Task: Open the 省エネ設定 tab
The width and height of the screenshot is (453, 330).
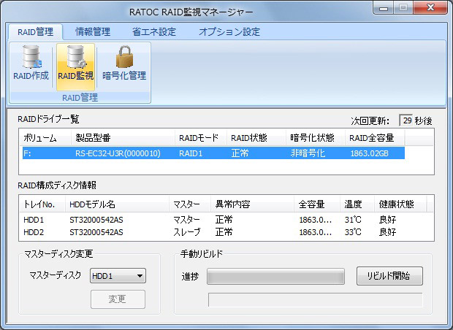Action: [154, 31]
